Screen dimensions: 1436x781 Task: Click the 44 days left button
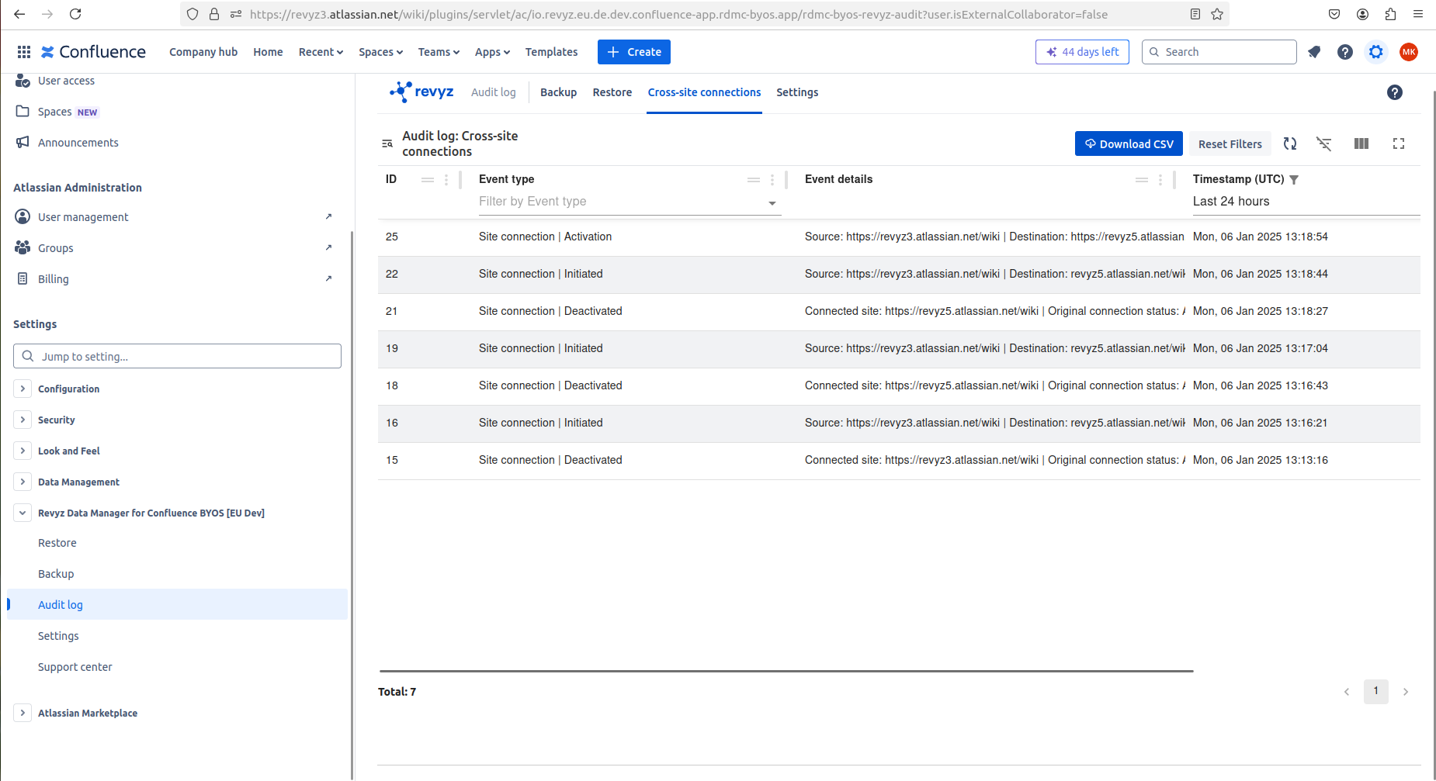[x=1082, y=52]
